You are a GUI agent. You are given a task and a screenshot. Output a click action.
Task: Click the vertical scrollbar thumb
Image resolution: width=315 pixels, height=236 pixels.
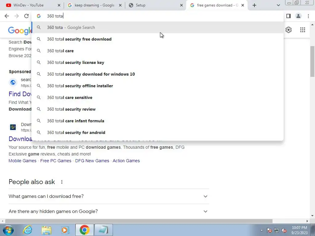click(312, 61)
